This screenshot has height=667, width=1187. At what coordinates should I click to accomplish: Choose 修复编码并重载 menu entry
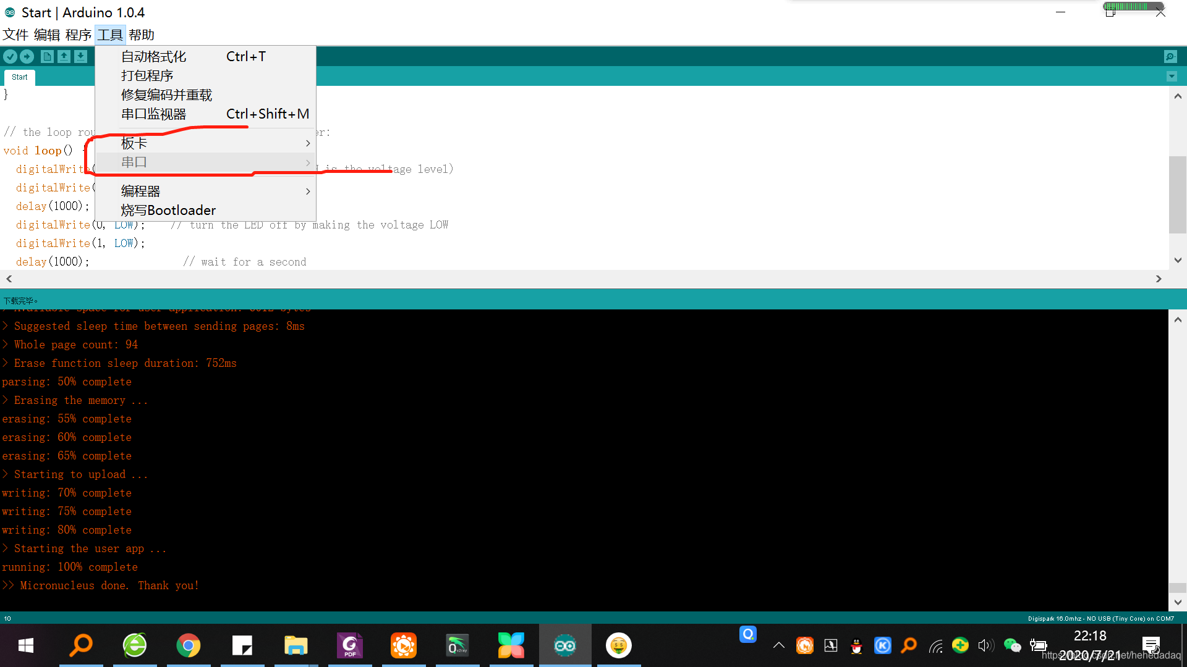click(205, 95)
